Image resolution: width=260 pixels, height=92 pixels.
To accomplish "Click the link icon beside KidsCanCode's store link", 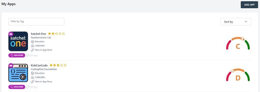I will (32, 82).
